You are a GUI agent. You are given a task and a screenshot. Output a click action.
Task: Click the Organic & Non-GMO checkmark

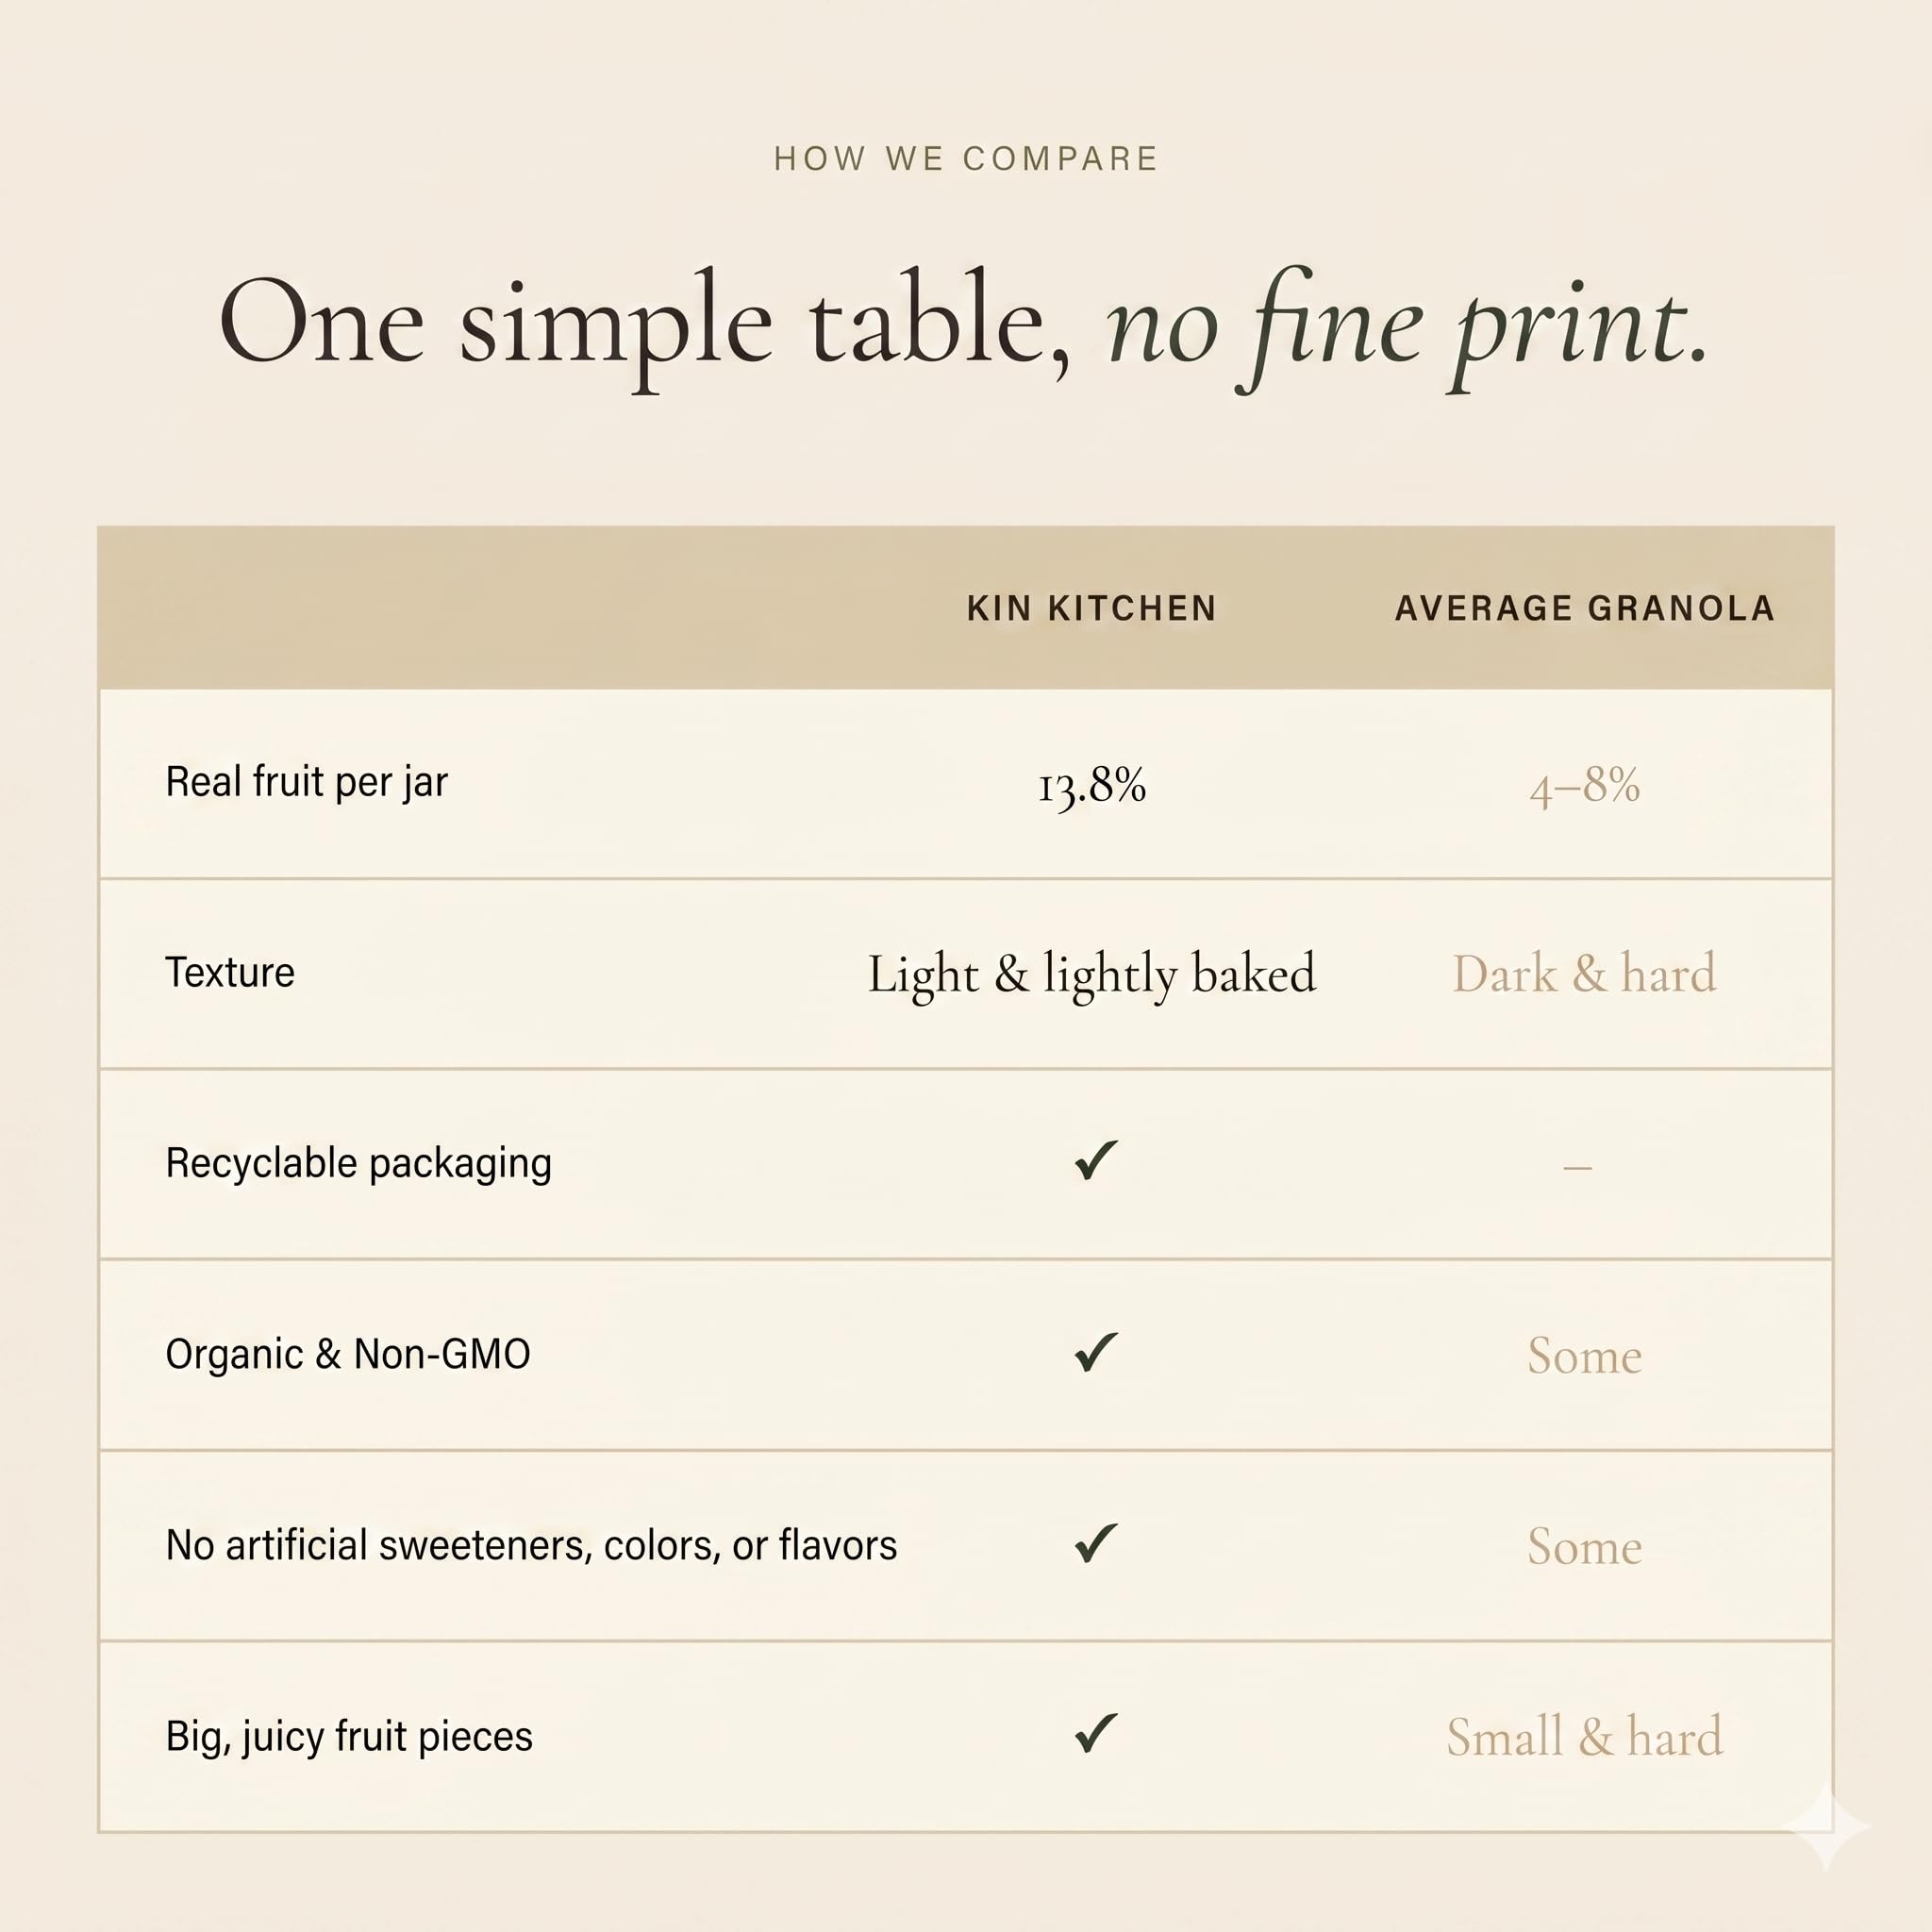1095,1353
